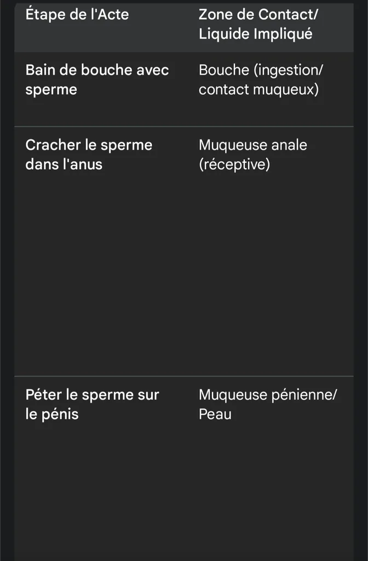
Task: Click the "Étape de l'Acte" column header
Action: coord(77,15)
